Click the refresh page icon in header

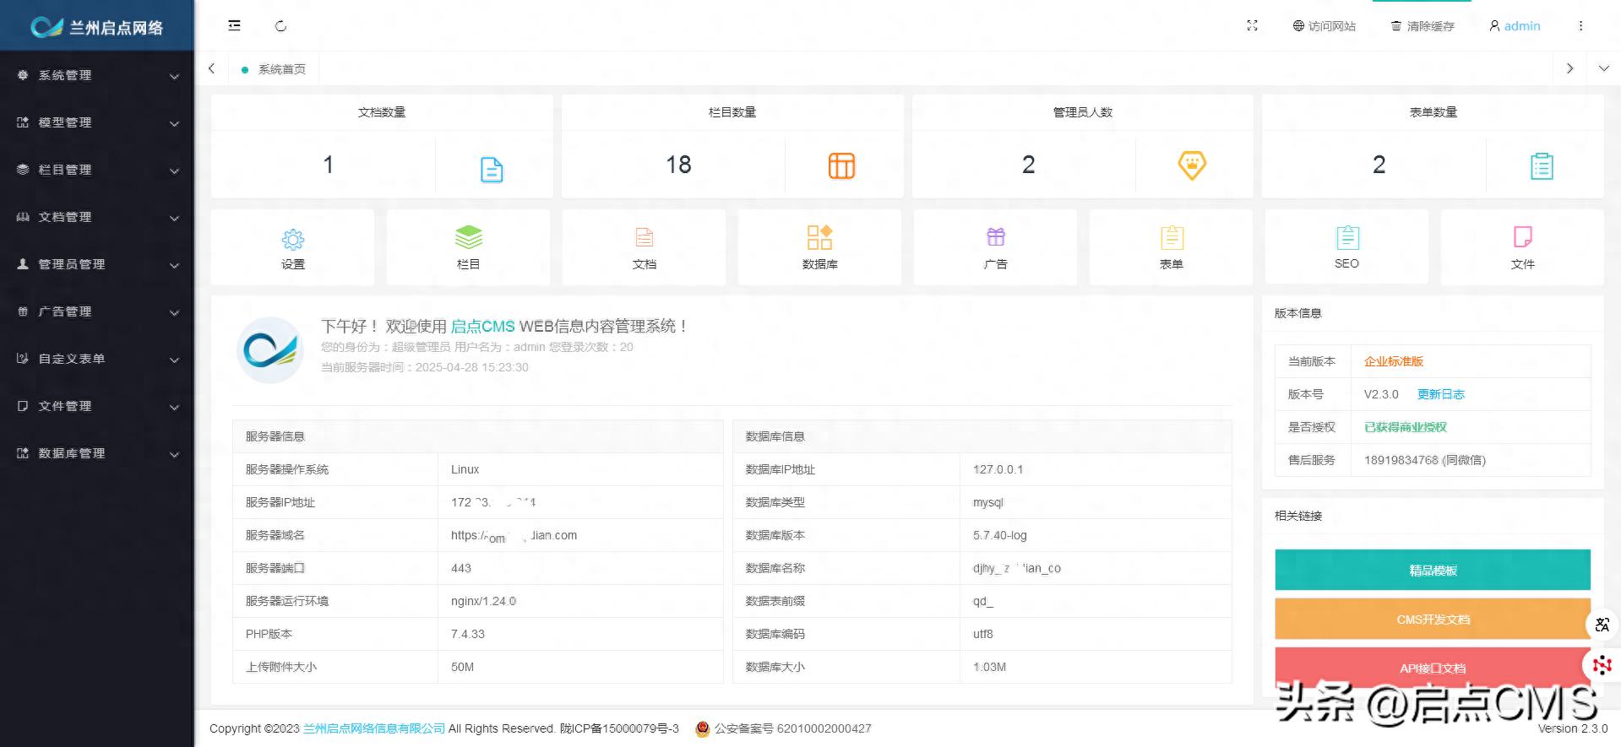[281, 26]
